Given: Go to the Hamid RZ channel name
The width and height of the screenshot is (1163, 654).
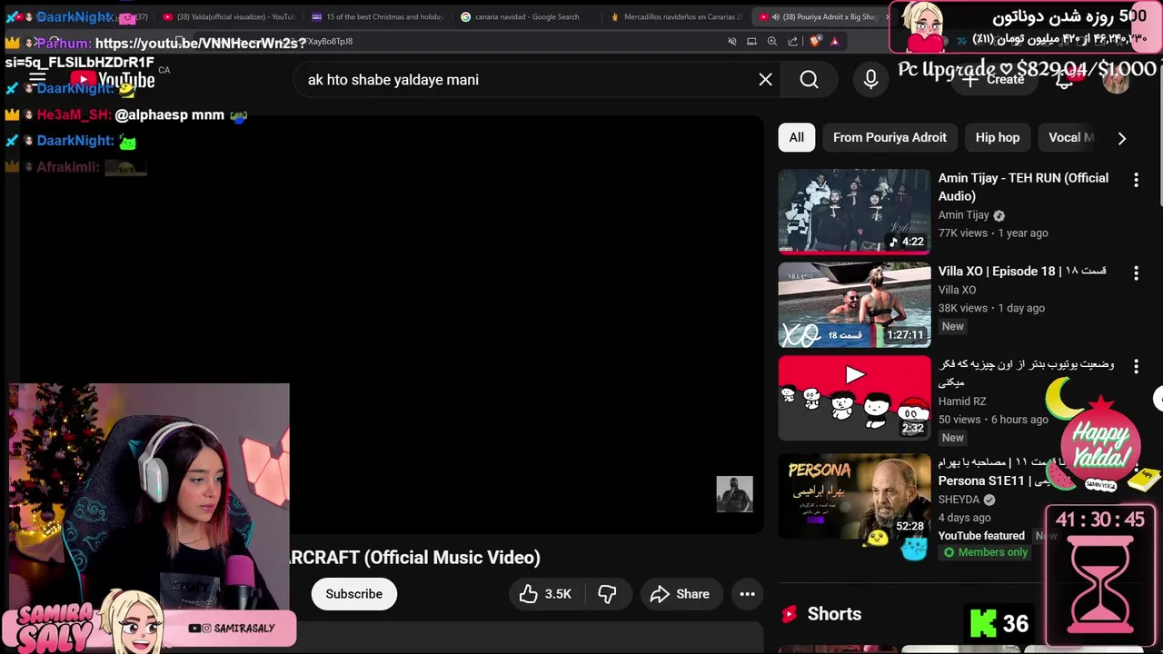Looking at the screenshot, I should 962,401.
